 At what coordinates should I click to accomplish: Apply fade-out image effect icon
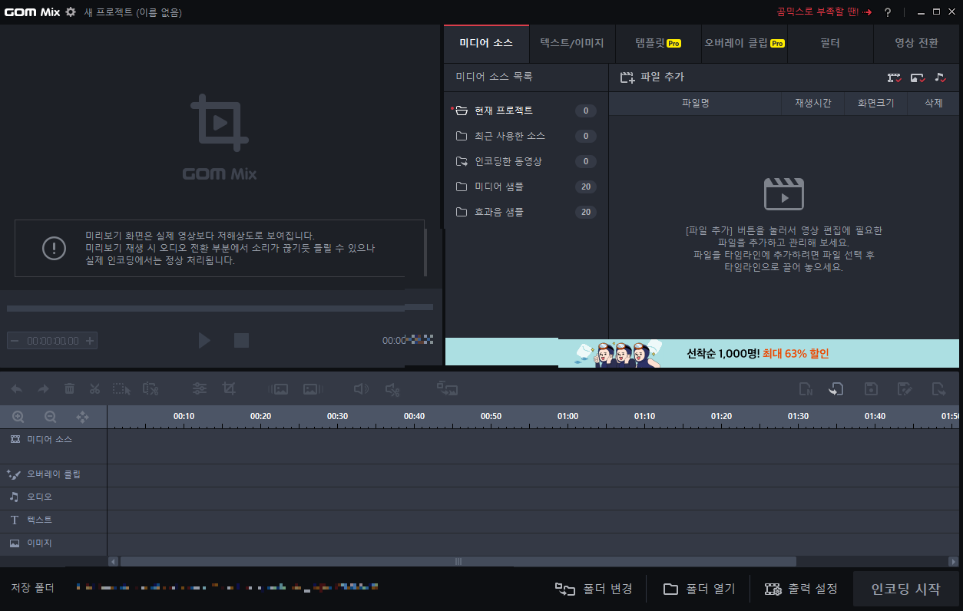pos(311,389)
